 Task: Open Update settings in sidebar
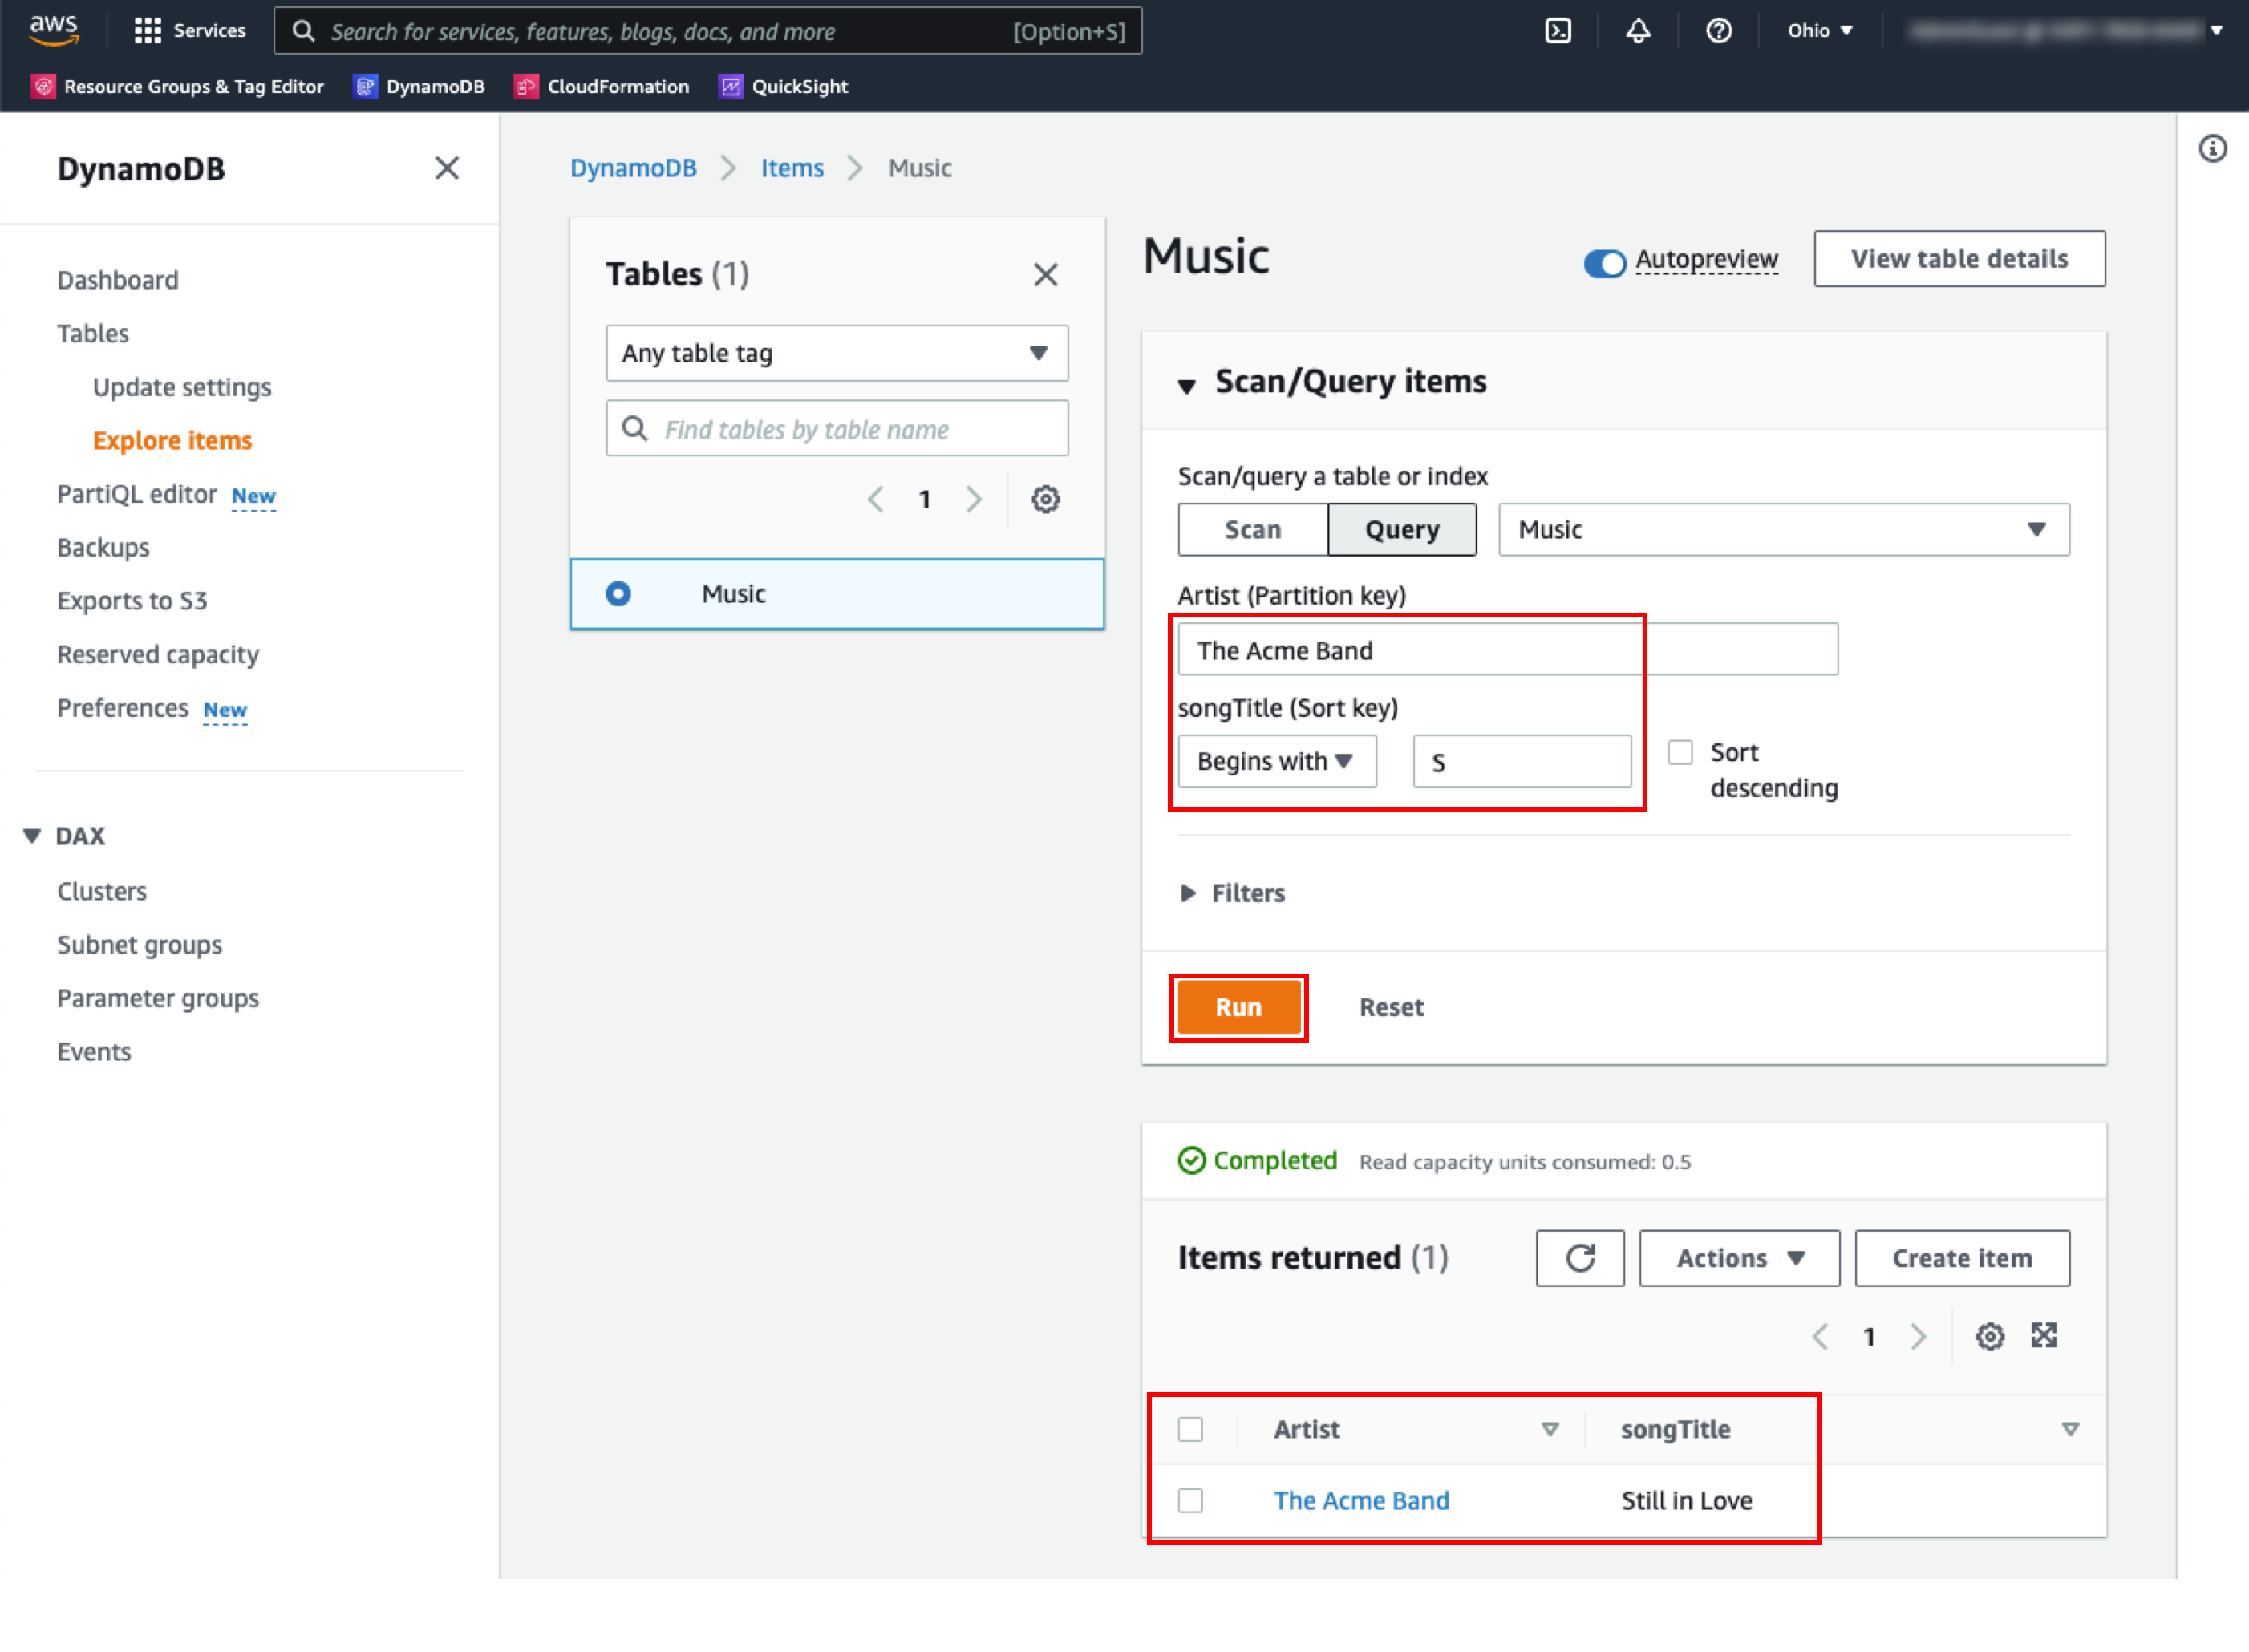182,387
